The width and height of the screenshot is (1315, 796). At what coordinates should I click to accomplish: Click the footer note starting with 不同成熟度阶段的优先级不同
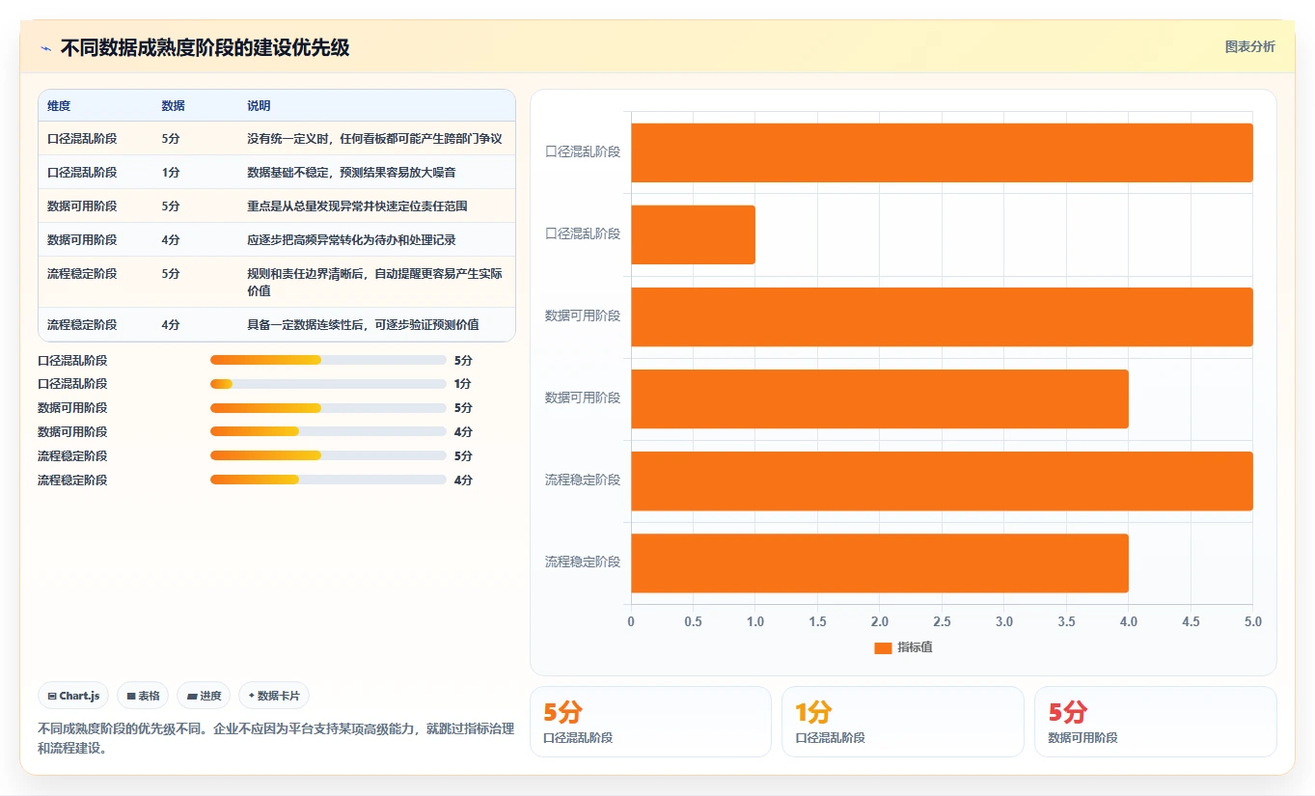click(276, 738)
